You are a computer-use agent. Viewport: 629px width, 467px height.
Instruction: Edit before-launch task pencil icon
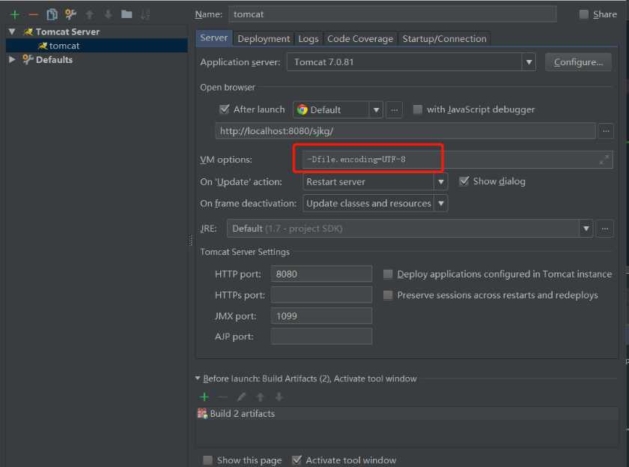(x=241, y=397)
